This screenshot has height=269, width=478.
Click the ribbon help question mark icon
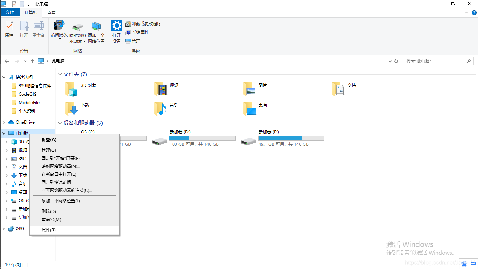pos(474,13)
